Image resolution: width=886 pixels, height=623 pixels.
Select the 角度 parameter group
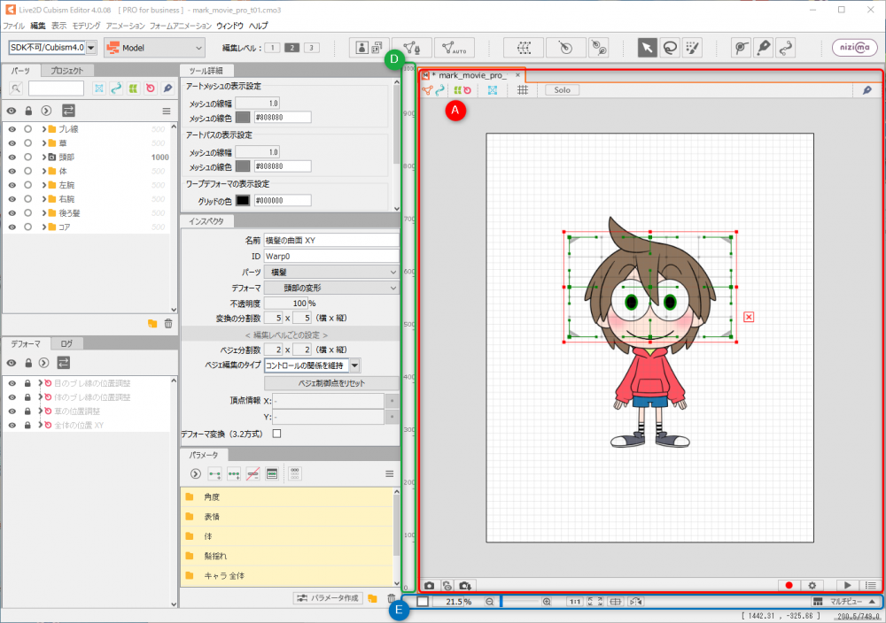pyautogui.click(x=286, y=497)
